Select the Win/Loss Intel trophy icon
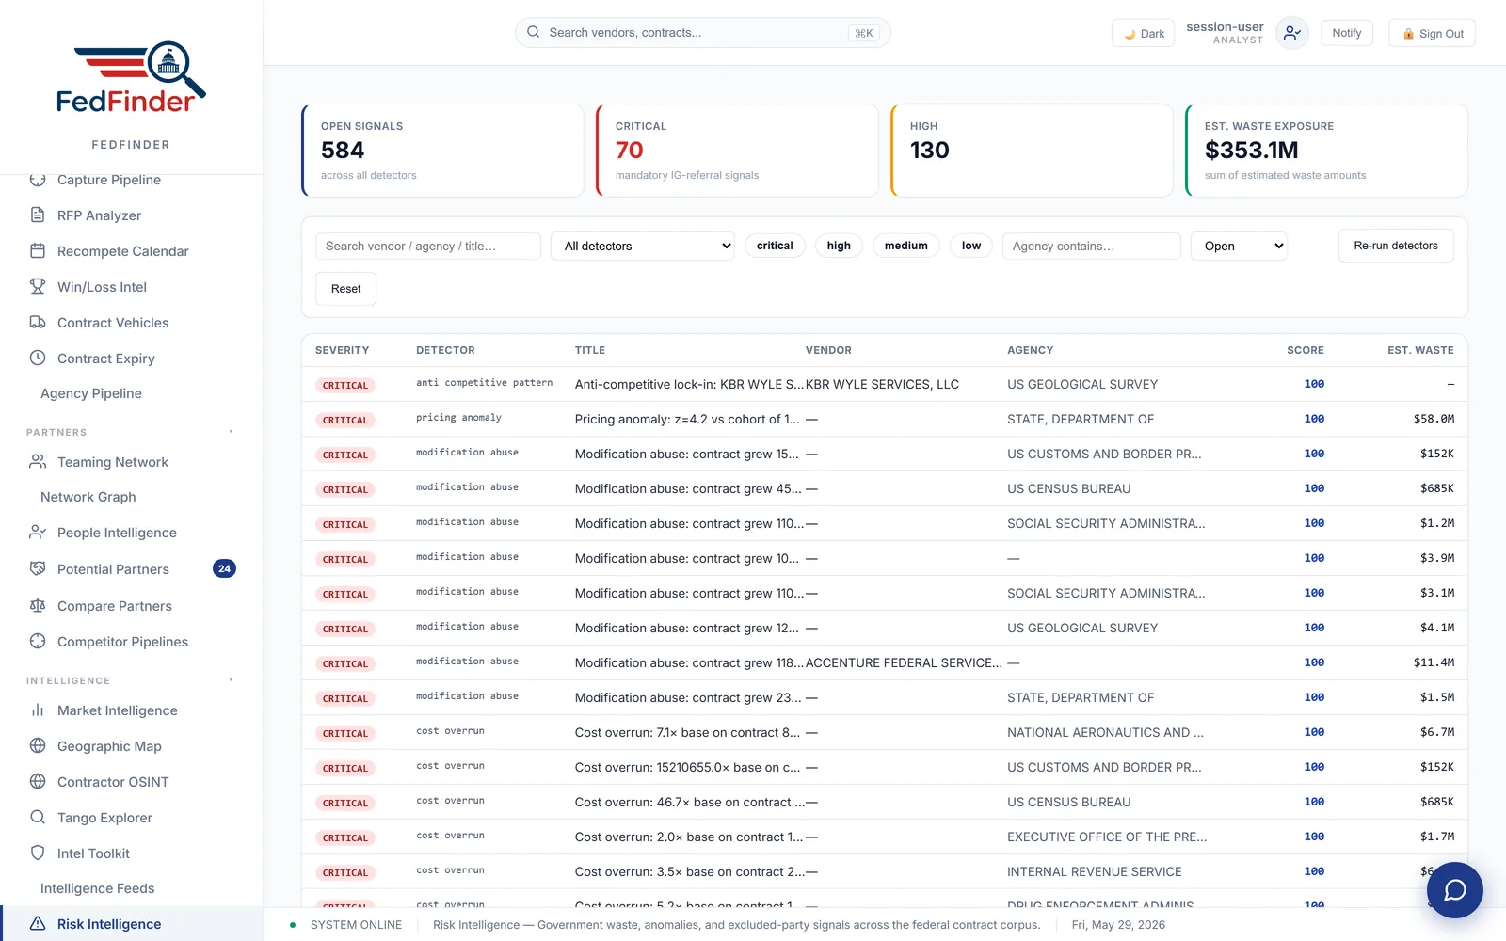 [x=38, y=286]
